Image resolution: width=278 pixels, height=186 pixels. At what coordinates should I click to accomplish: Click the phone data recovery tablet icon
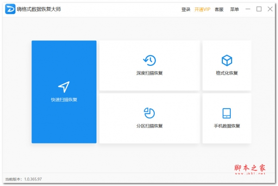pos(227,113)
